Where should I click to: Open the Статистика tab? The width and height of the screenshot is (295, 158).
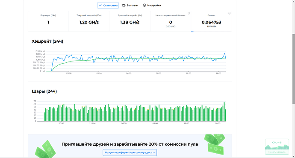(108, 6)
